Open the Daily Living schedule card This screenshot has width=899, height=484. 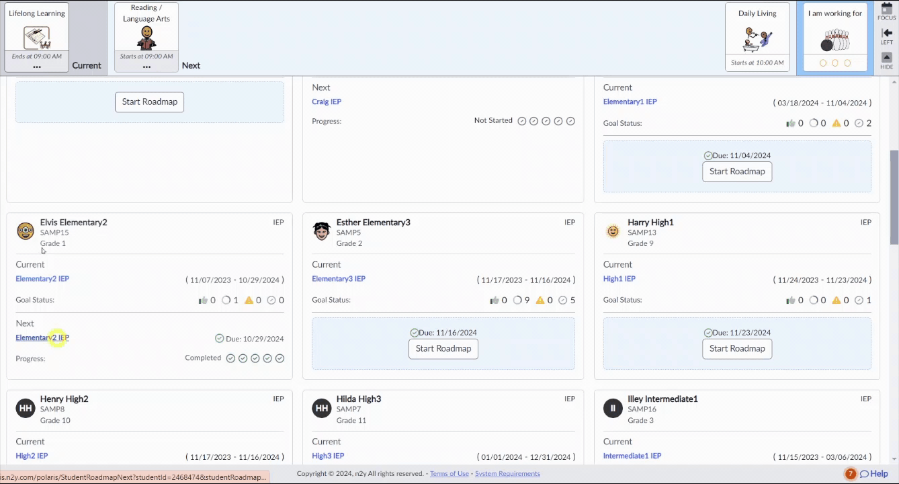point(757,37)
